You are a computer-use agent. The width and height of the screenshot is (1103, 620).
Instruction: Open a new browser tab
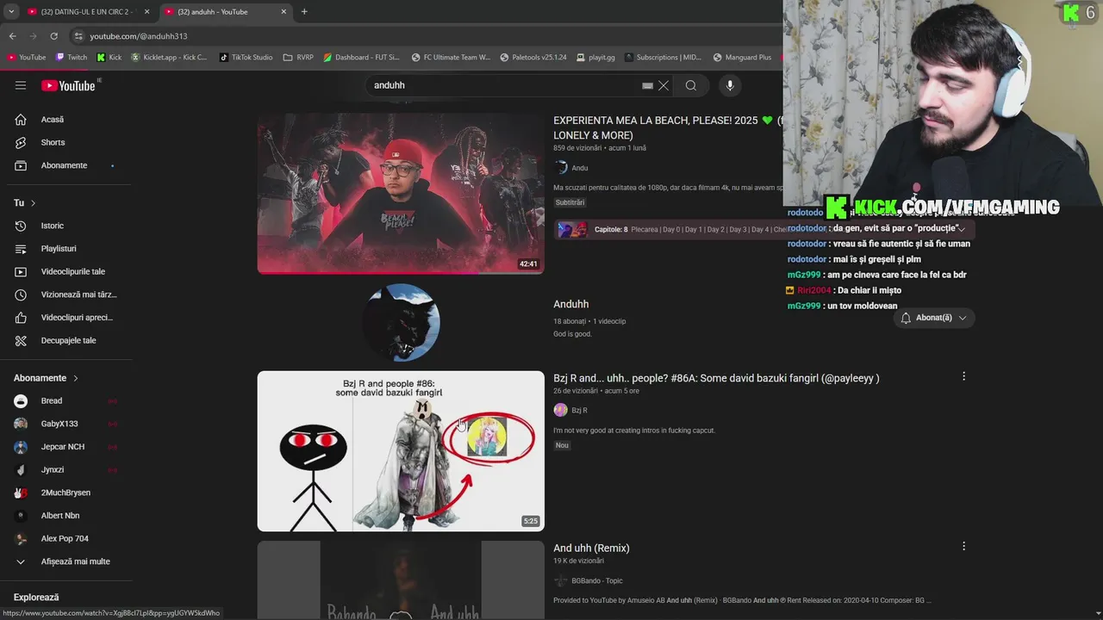coord(304,12)
